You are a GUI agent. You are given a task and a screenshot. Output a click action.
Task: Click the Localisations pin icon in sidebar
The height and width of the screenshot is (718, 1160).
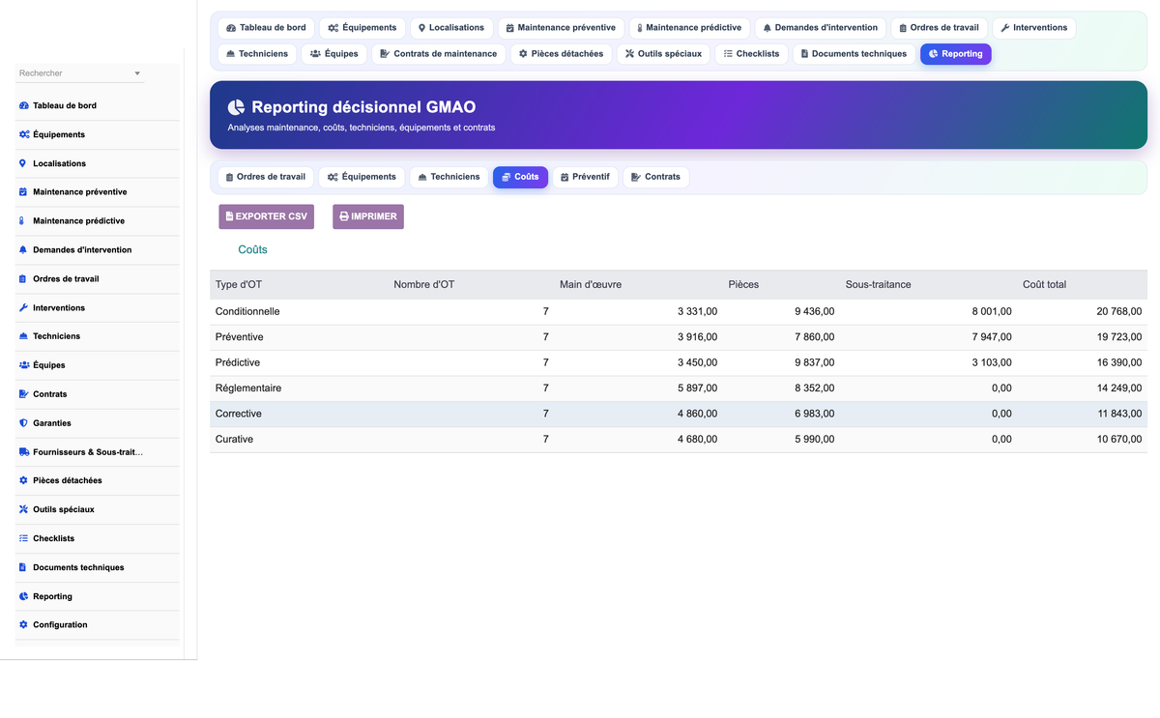[23, 163]
